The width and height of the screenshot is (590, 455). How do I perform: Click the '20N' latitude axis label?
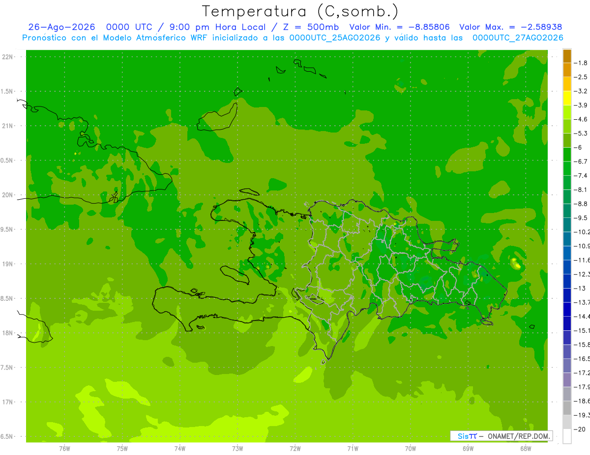[x=8, y=195]
